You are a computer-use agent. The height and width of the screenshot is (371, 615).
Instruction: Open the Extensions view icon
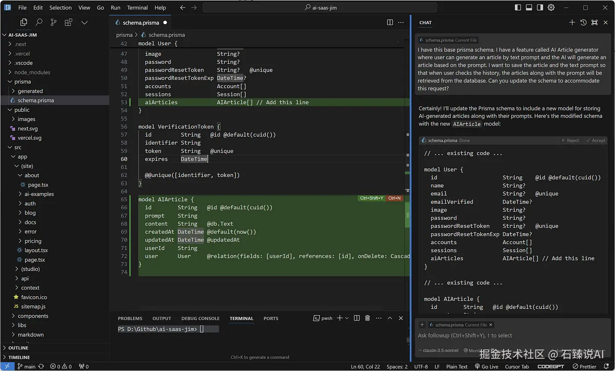69,22
